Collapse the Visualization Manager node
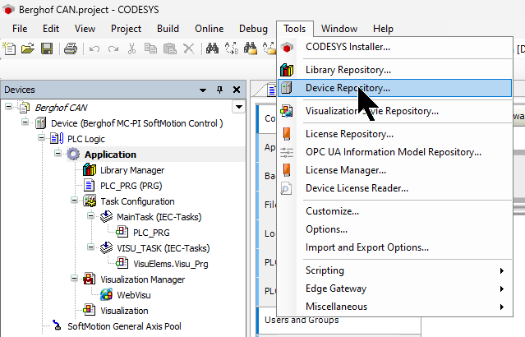 tap(74, 278)
